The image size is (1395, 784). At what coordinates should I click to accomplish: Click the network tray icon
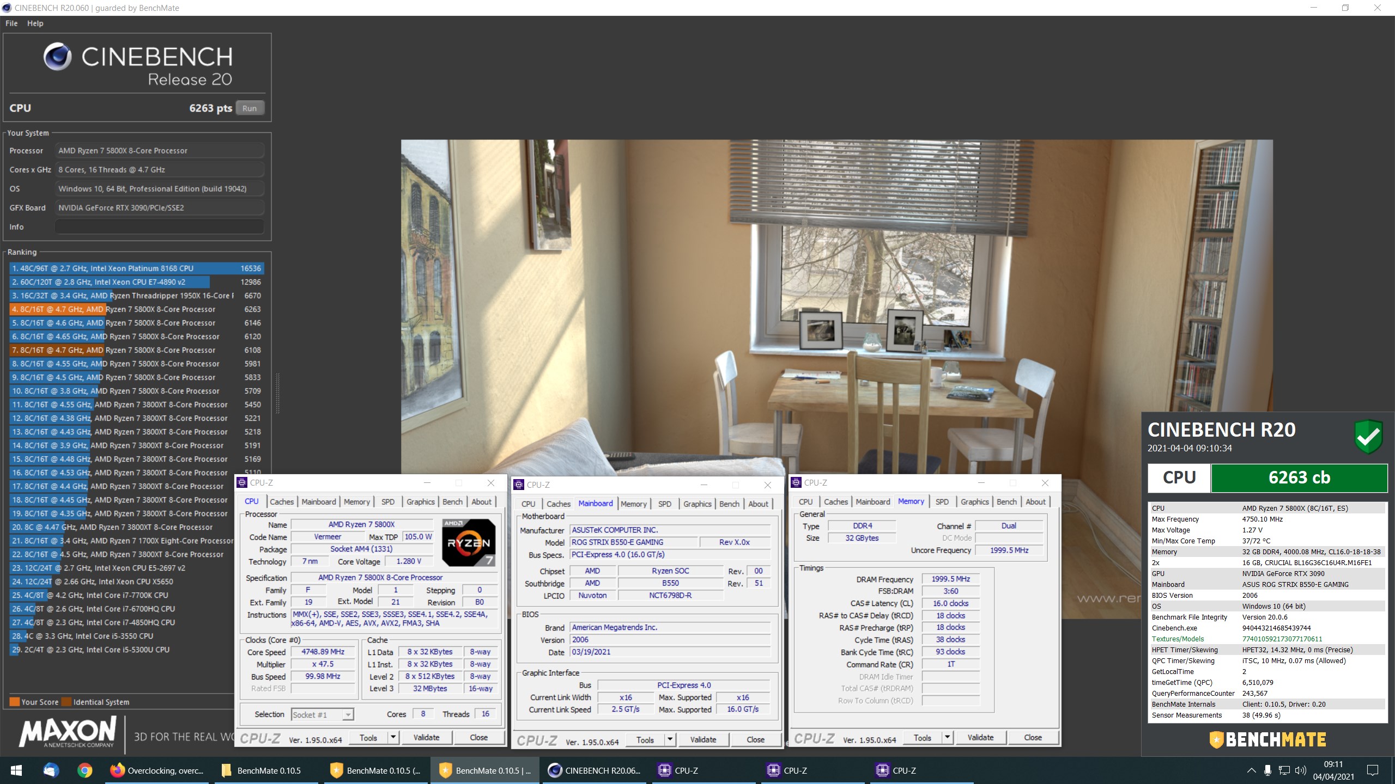[1284, 770]
